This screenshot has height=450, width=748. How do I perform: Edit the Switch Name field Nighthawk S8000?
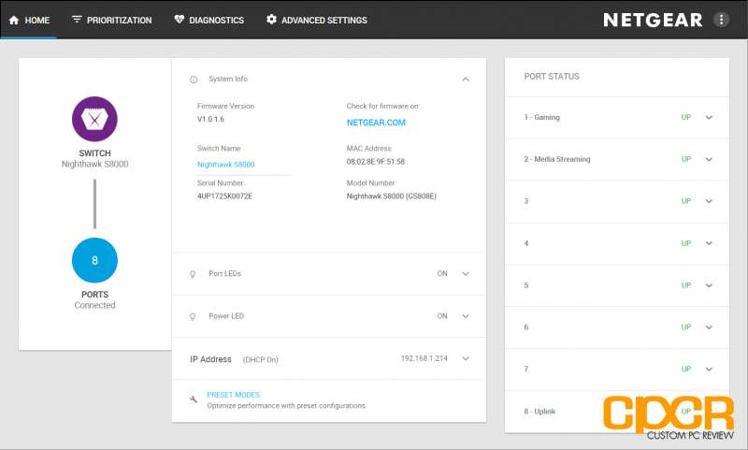(x=243, y=165)
